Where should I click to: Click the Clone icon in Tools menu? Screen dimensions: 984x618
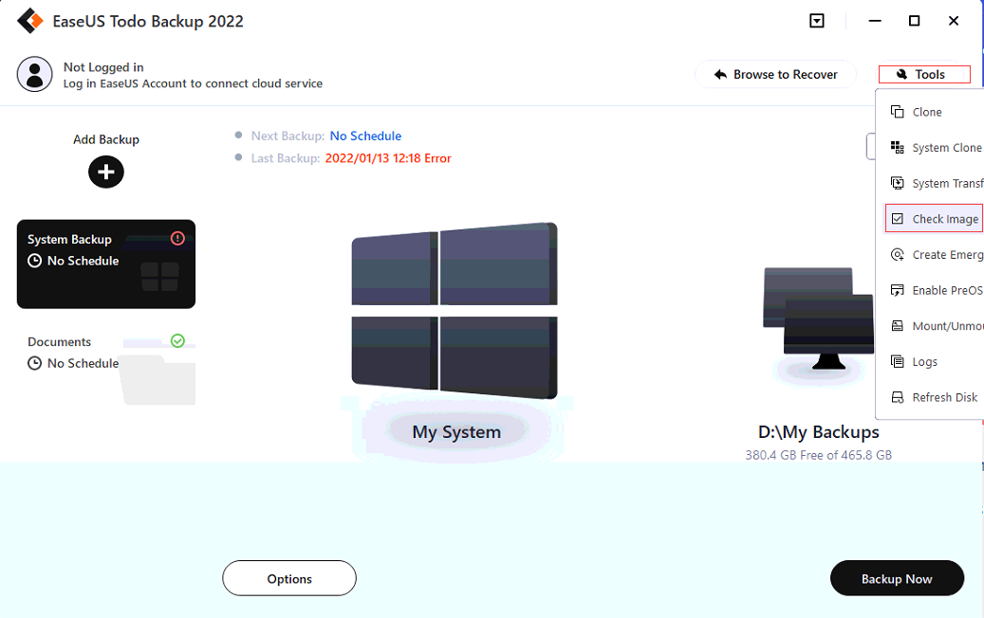[898, 112]
